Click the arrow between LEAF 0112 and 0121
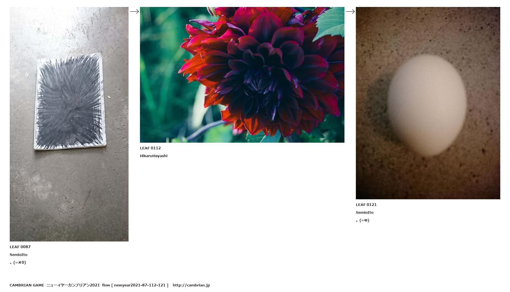Image resolution: width=510 pixels, height=292 pixels. [x=350, y=11]
